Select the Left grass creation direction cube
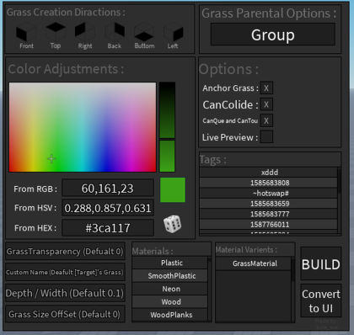The height and width of the screenshot is (335, 354). [x=173, y=32]
